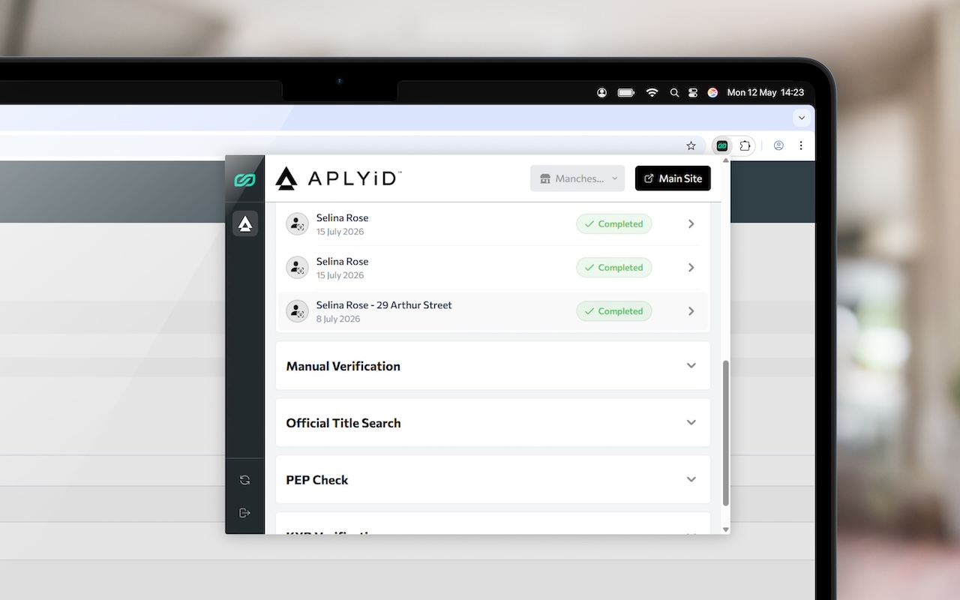This screenshot has height=600, width=960.
Task: Expand the Manual Verification section
Action: tap(691, 366)
